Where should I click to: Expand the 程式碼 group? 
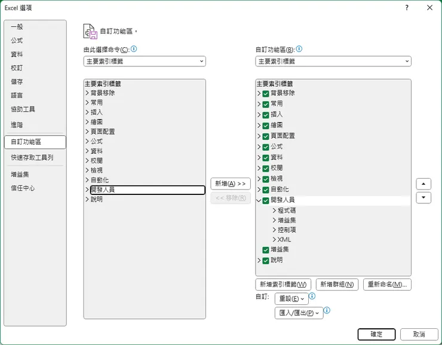pyautogui.click(x=274, y=210)
